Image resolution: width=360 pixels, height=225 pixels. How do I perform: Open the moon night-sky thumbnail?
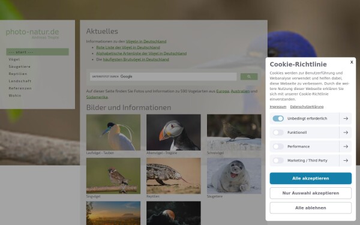point(173,213)
